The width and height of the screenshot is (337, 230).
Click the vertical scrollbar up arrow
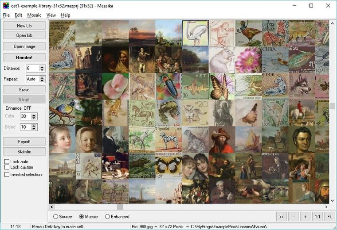click(332, 23)
